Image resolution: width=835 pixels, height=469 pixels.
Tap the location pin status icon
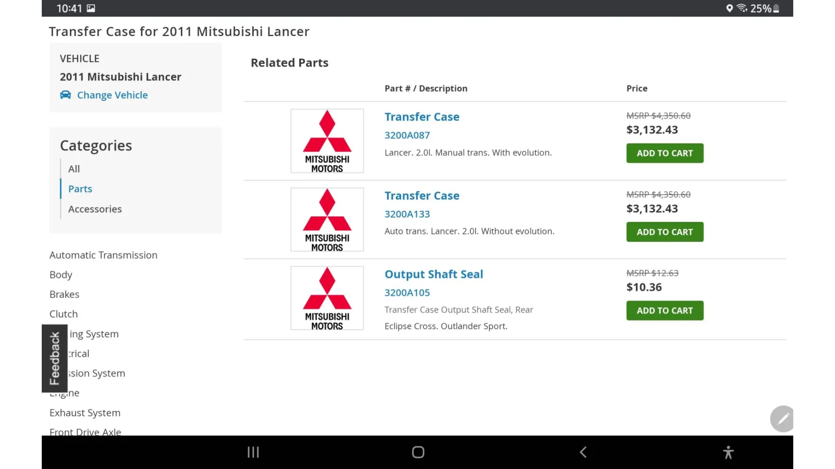729,8
